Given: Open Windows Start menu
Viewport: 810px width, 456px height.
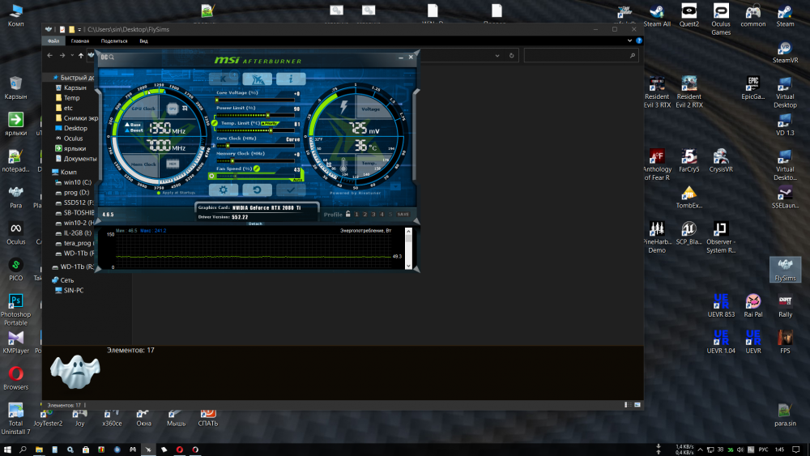Looking at the screenshot, I should coord(7,450).
